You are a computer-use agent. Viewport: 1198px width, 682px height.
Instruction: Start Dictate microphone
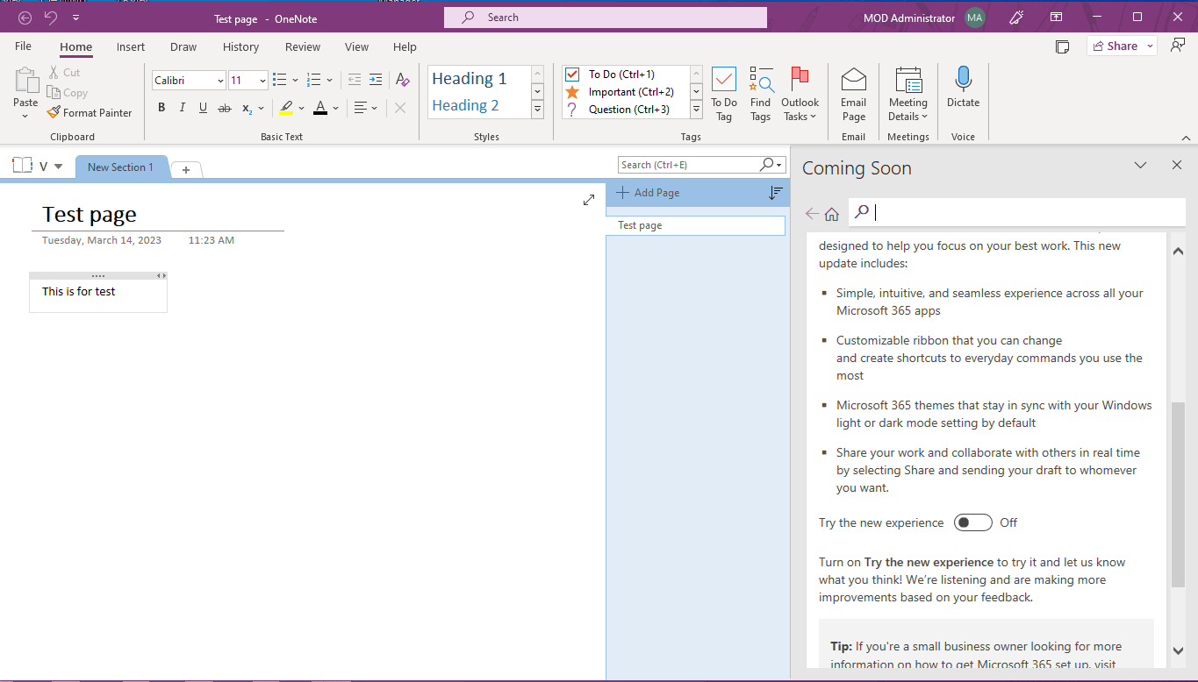click(963, 88)
